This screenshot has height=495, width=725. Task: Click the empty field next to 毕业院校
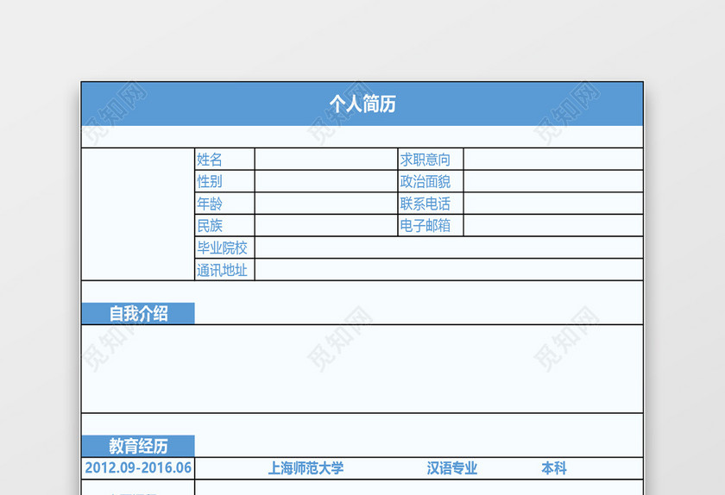click(449, 247)
